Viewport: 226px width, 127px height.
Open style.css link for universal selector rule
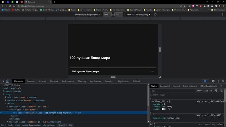[210, 115]
